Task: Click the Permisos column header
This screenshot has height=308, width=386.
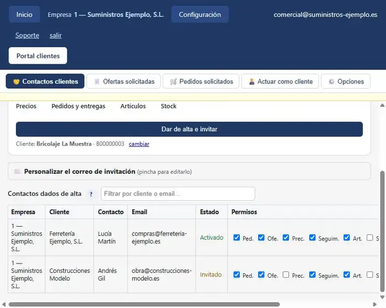Action: coord(244,212)
